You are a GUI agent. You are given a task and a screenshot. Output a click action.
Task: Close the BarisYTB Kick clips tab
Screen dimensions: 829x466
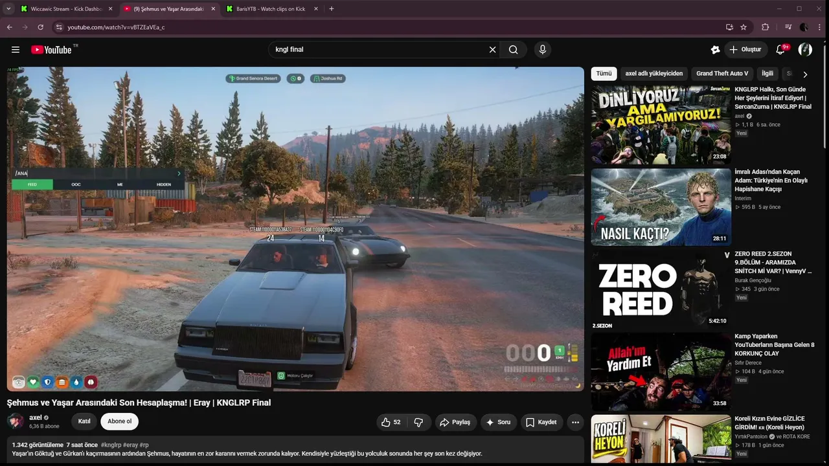pyautogui.click(x=316, y=9)
